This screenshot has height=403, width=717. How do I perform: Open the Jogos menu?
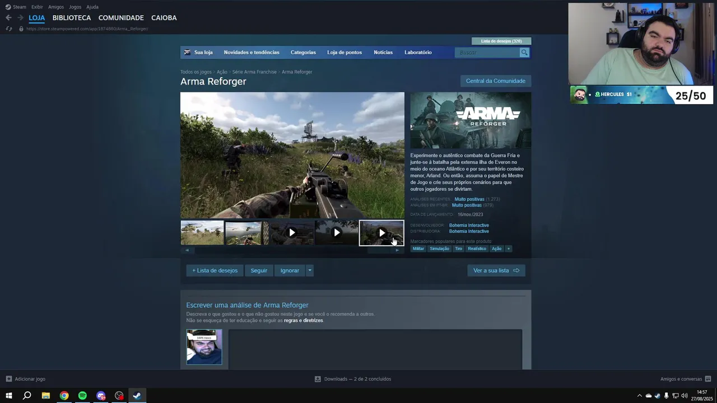point(75,7)
